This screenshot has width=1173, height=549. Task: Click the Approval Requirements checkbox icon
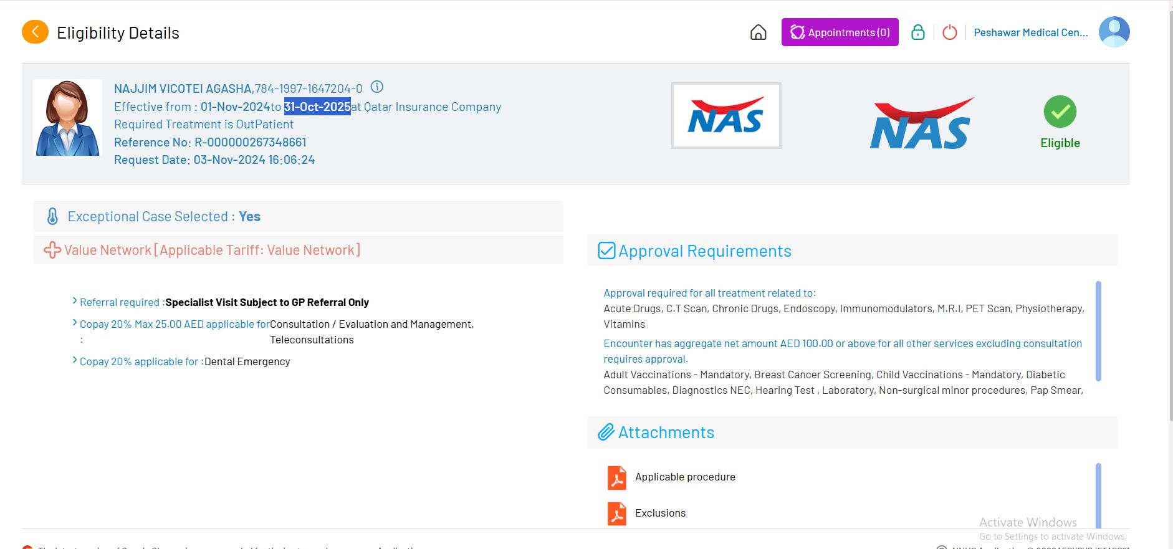(x=606, y=251)
